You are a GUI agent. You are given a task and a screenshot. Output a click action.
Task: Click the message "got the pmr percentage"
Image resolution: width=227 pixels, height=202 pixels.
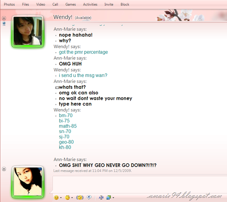(83, 52)
